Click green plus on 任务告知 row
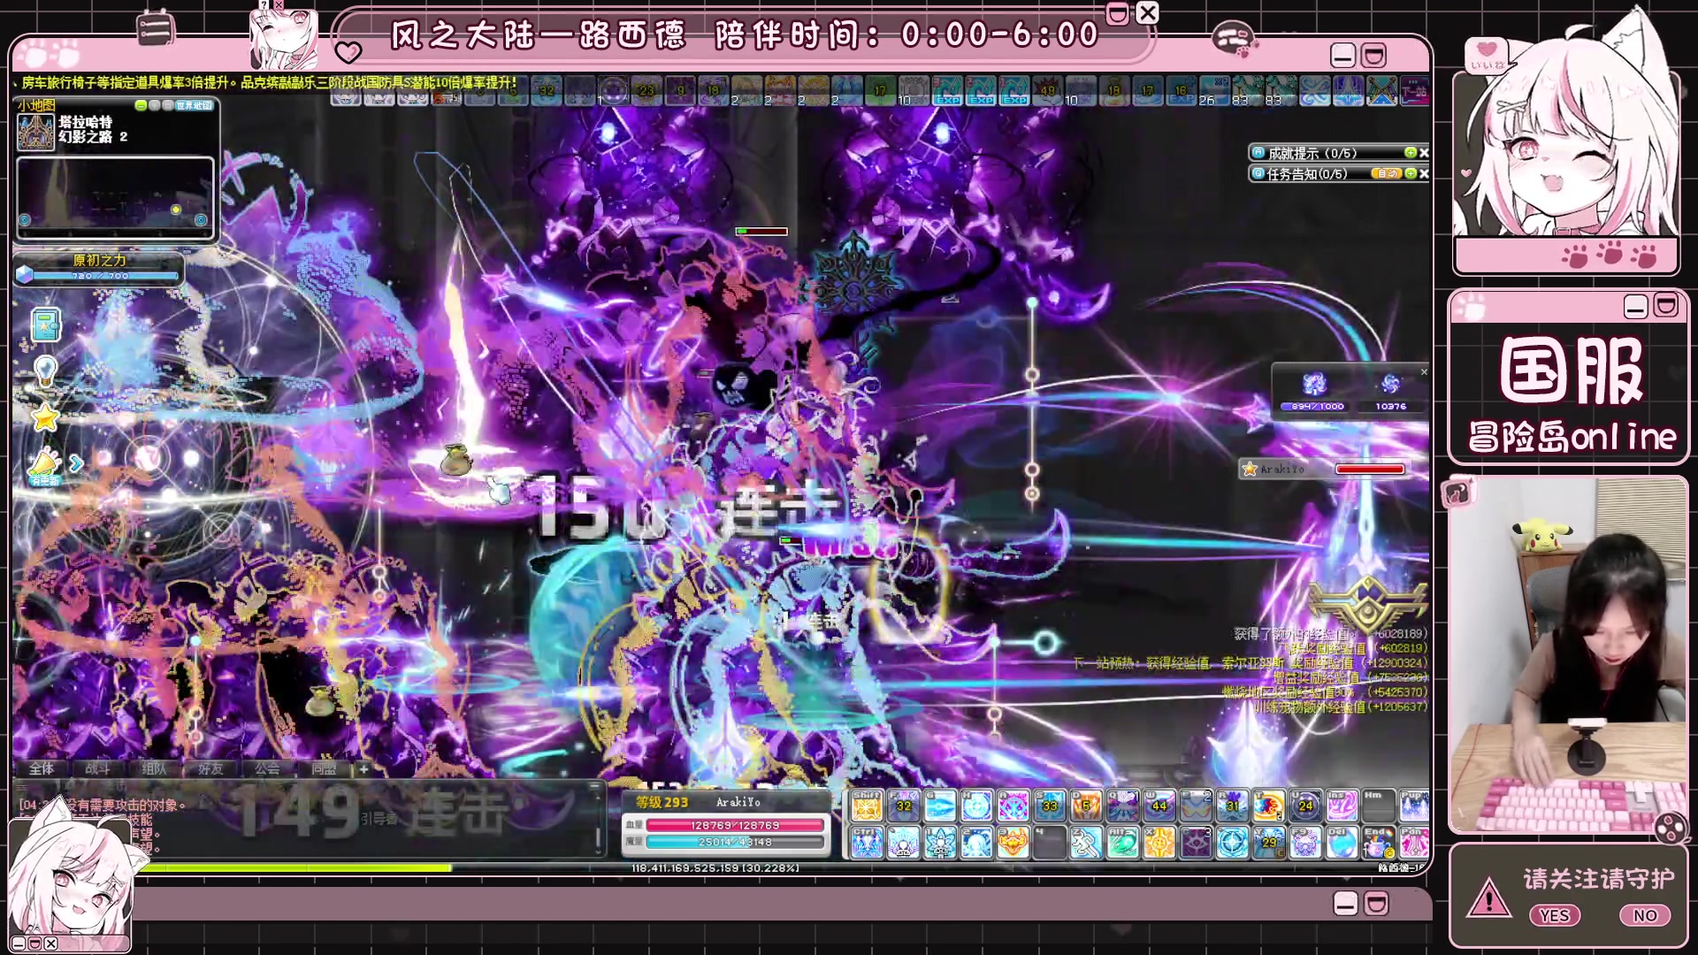This screenshot has width=1698, height=955. 1411,173
